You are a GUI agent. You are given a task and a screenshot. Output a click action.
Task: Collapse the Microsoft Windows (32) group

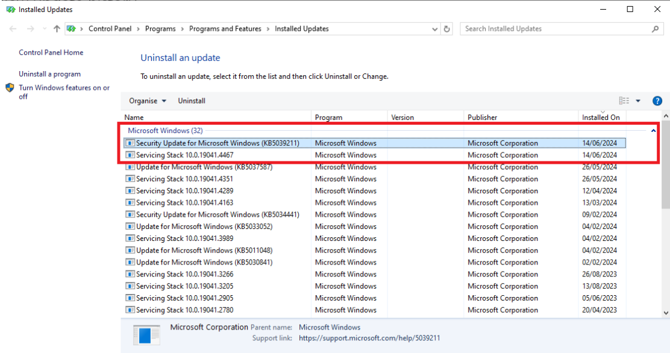(x=653, y=130)
